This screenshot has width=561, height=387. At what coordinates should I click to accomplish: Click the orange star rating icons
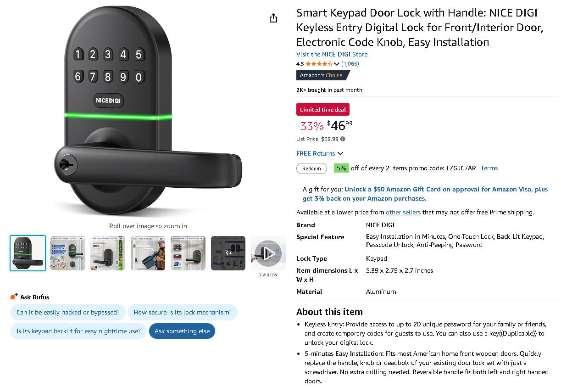(317, 64)
